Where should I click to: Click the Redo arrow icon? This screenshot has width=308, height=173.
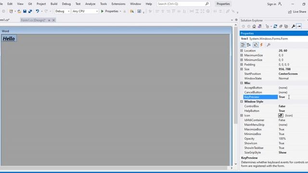(x=46, y=12)
